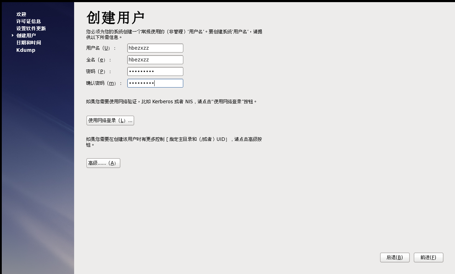Viewport: 455px width, 274px height.
Task: Open the Kdump configuration step
Action: tap(26, 50)
